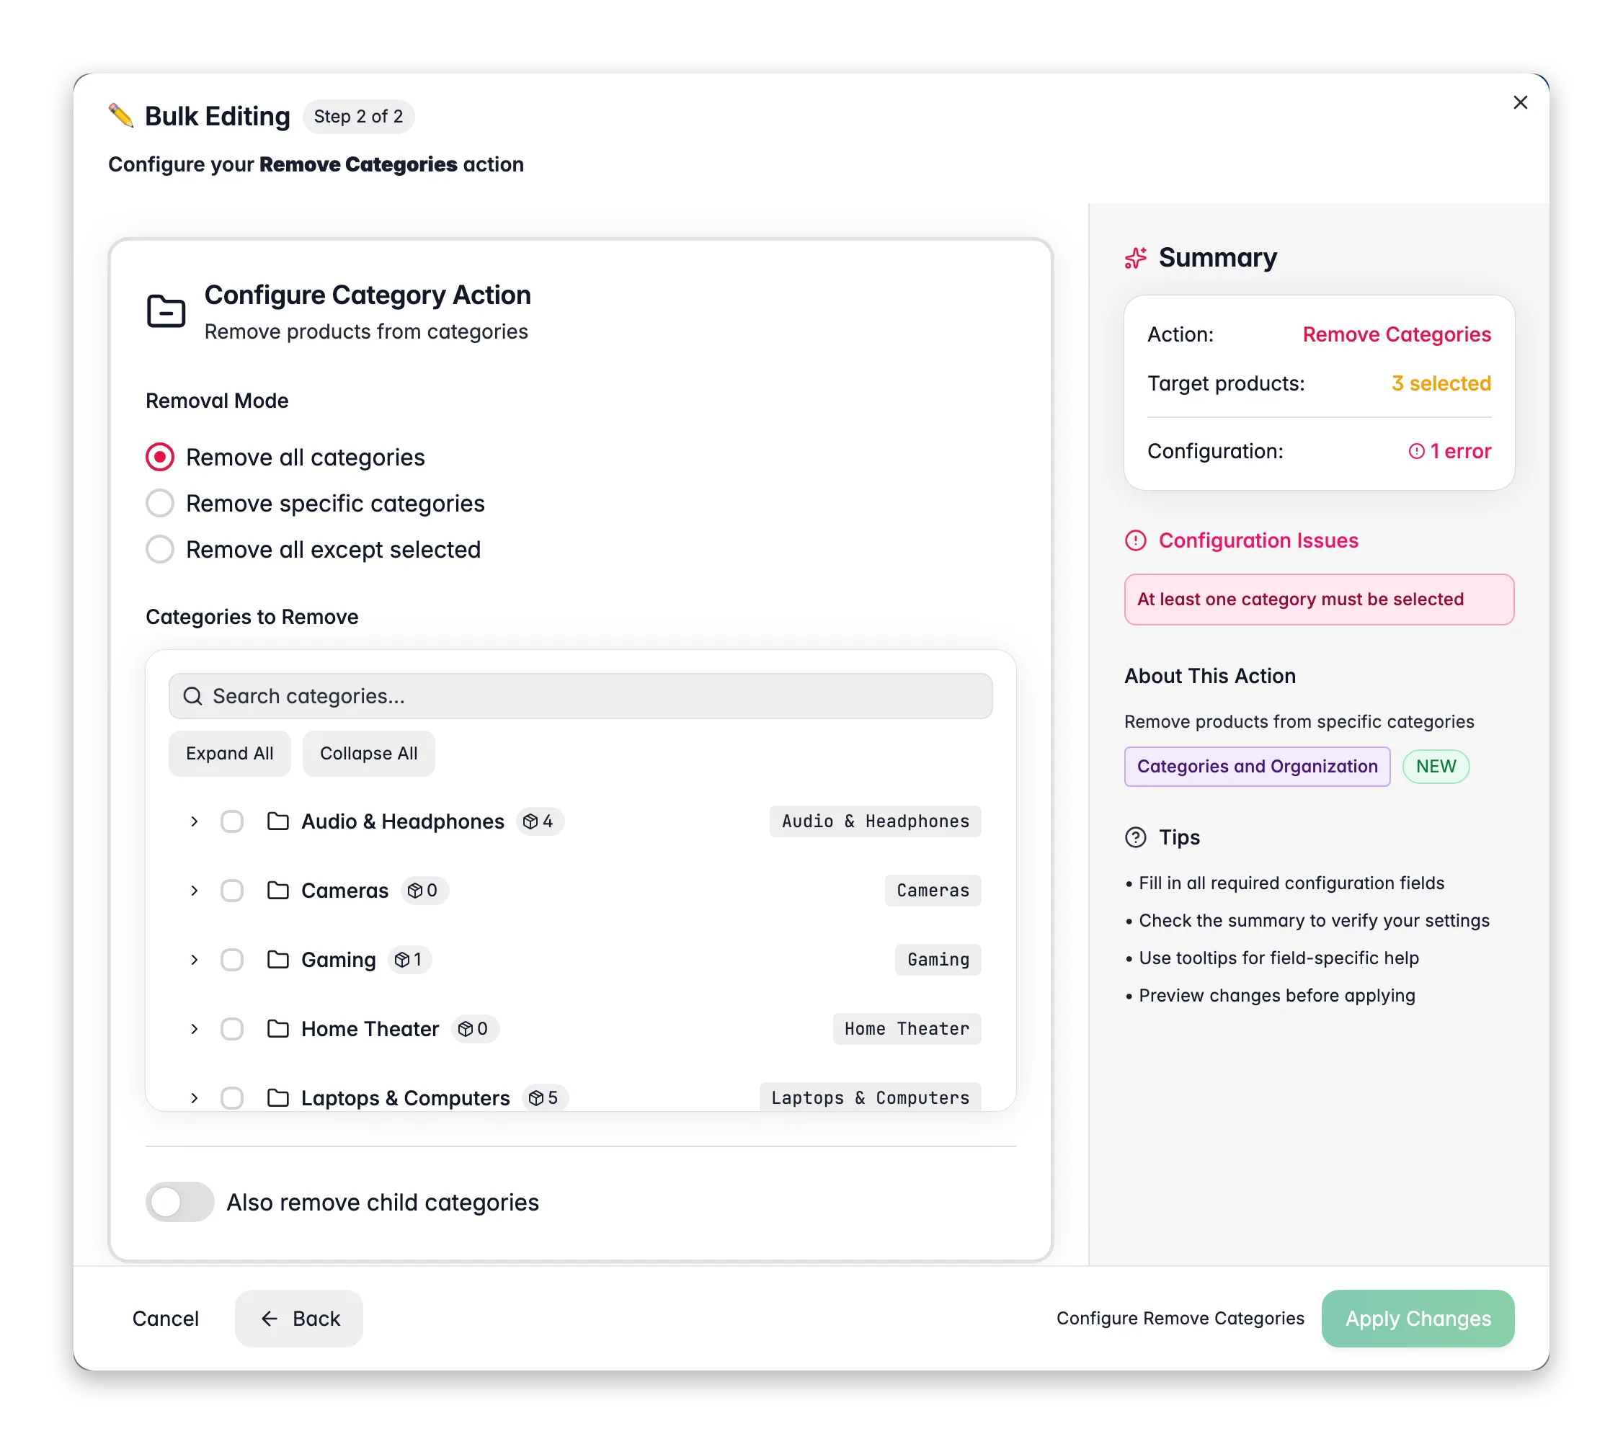Screen dimensions: 1623x1444
Task: Click the folder icon for Home Theater
Action: (278, 1029)
